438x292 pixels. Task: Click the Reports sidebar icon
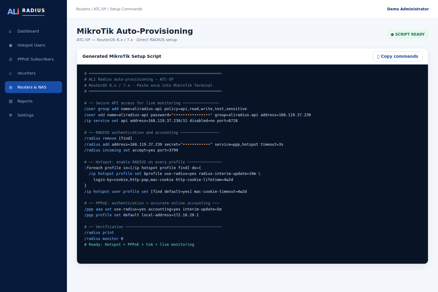point(11,101)
